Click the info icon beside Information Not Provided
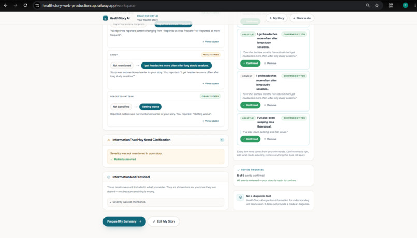417x238 pixels. point(109,177)
